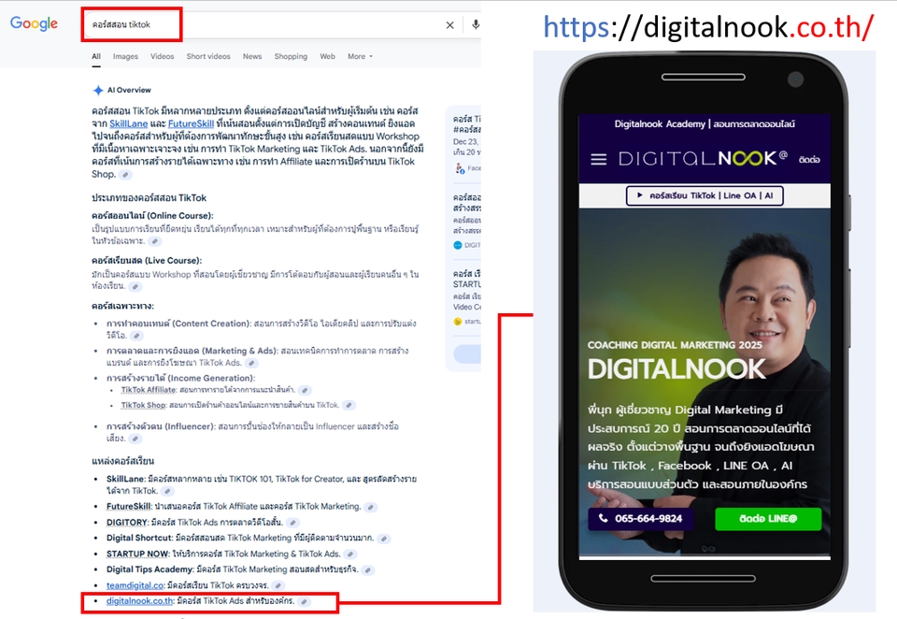Switch to the Images tab
The height and width of the screenshot is (619, 897).
coord(125,56)
